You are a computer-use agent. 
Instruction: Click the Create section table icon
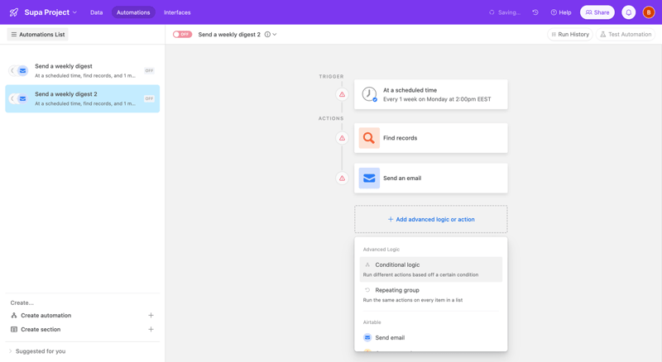pos(14,329)
